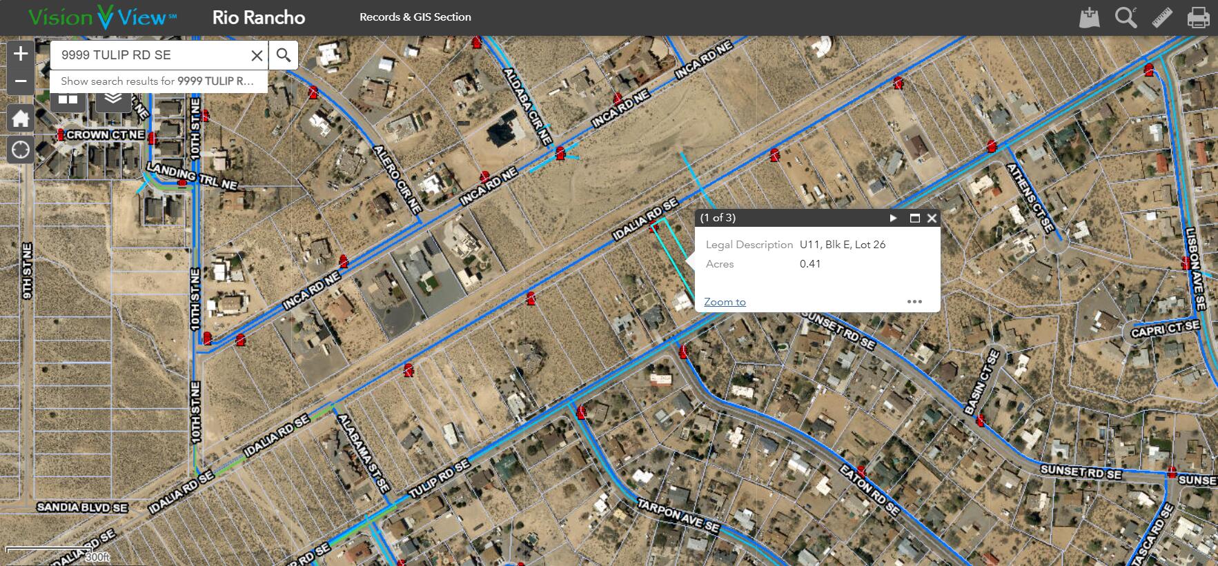This screenshot has height=566, width=1218.
Task: Click the Rio Rancho title
Action: coord(259,17)
